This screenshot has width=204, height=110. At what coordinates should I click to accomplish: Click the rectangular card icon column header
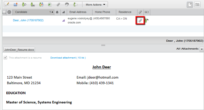pos(147,12)
